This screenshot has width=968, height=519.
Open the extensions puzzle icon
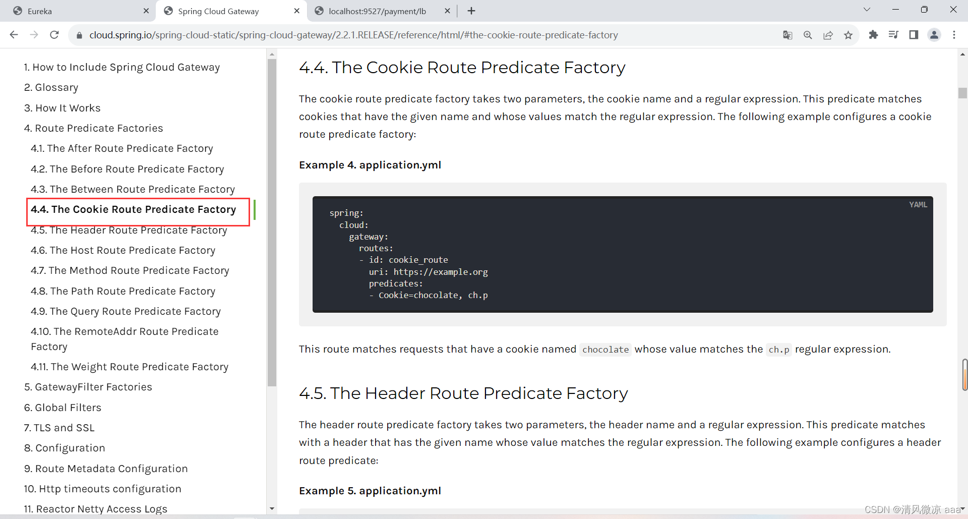(873, 35)
